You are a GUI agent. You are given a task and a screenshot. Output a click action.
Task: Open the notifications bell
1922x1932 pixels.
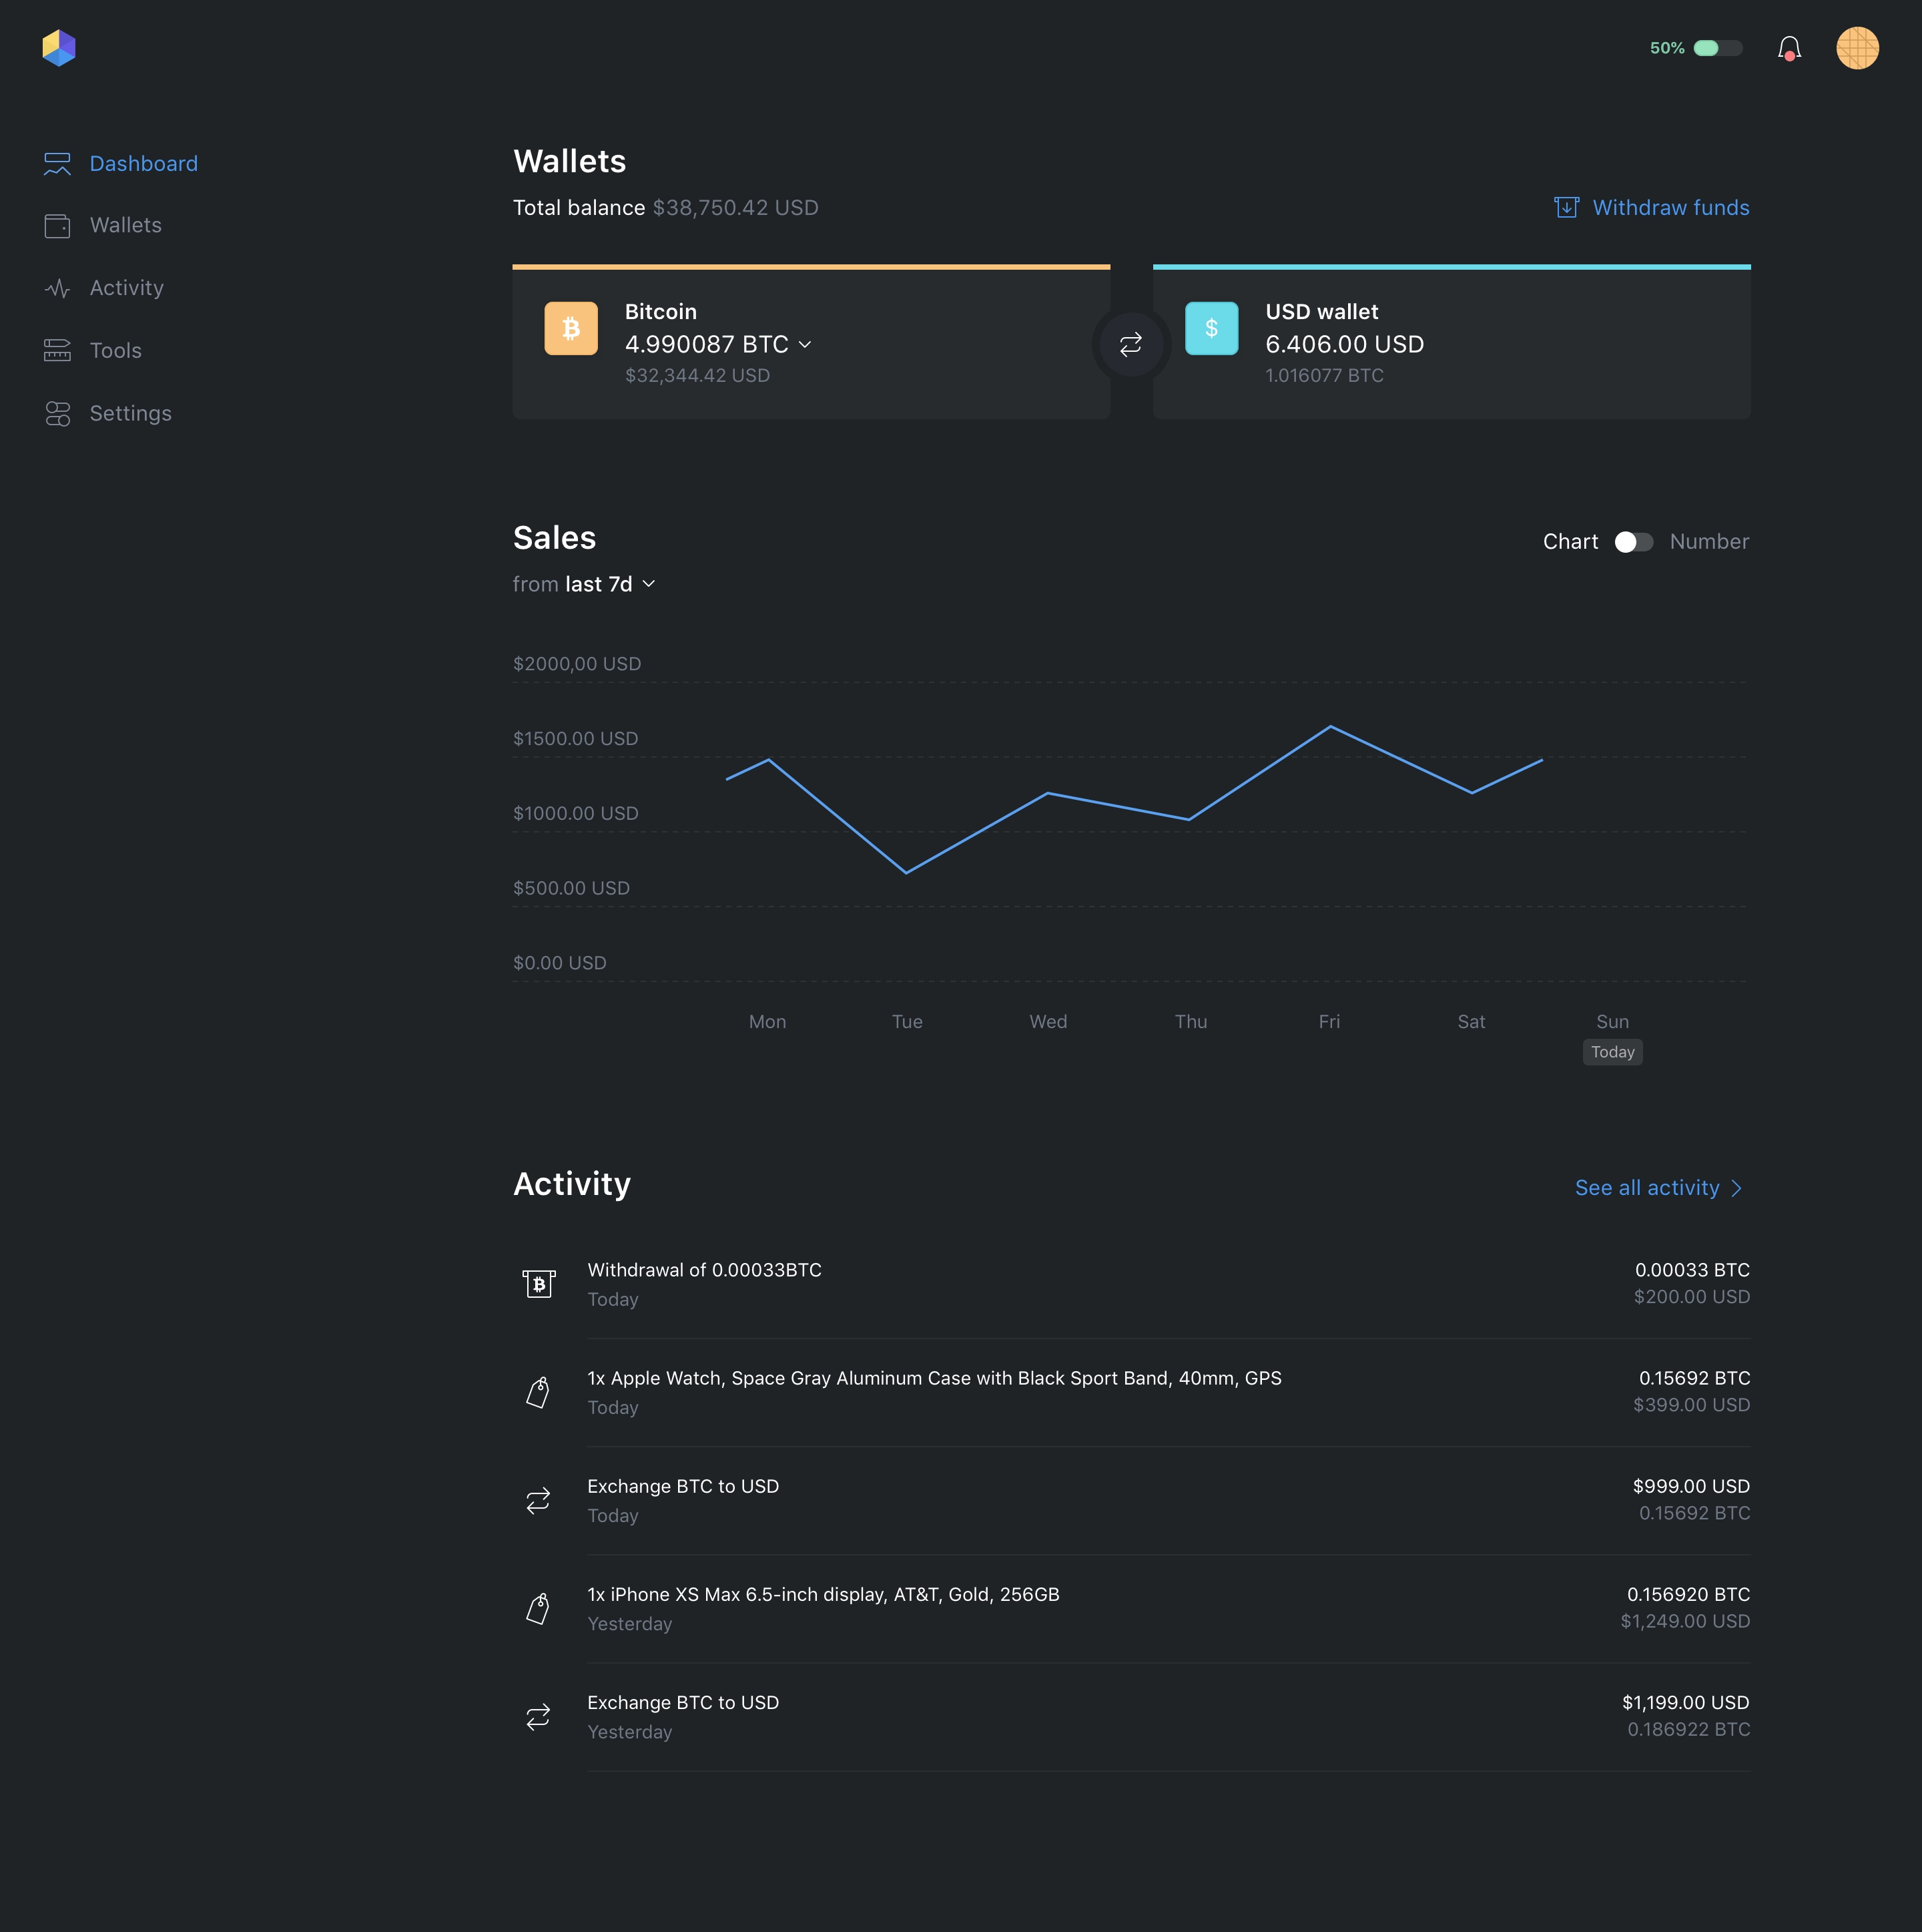point(1789,48)
